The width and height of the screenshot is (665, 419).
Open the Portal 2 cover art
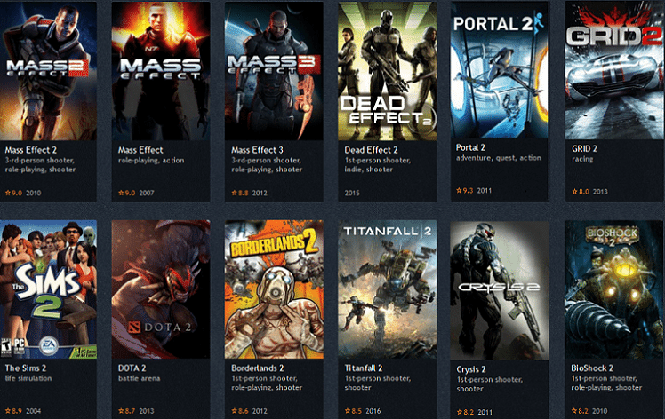(500, 69)
